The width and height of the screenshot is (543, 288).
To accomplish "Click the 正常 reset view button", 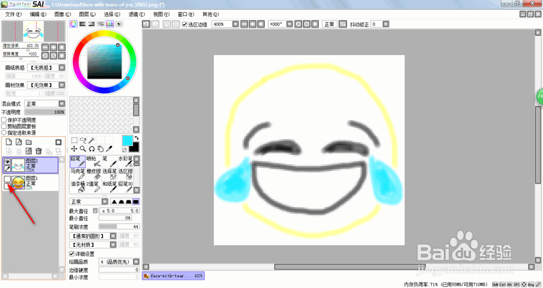I will coord(330,24).
